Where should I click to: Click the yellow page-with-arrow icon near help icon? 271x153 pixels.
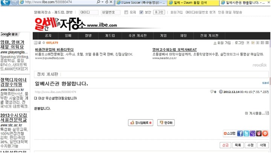pos(253,42)
